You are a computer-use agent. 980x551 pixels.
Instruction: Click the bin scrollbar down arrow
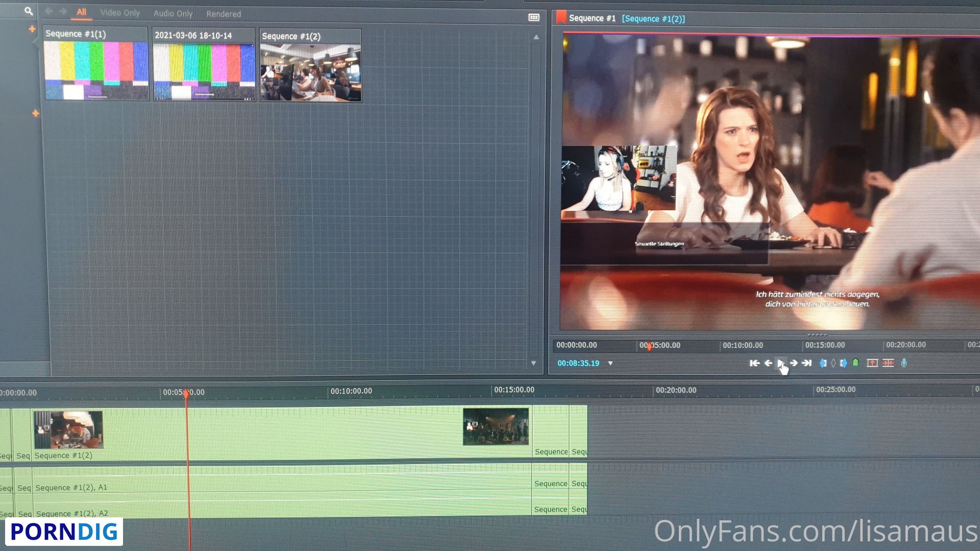(533, 363)
